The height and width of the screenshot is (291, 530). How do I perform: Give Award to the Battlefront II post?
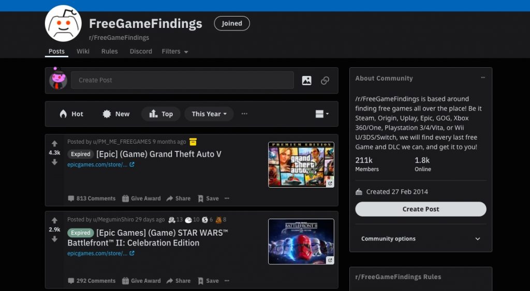coord(141,281)
